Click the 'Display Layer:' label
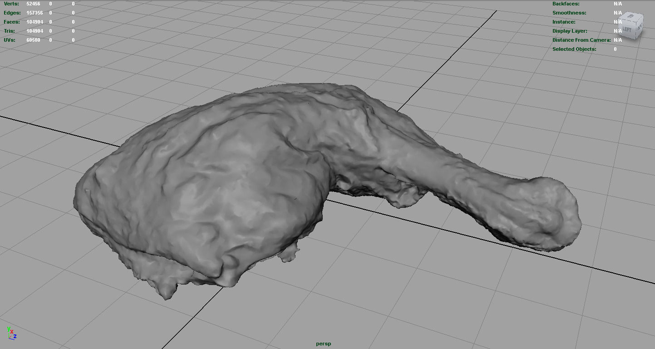Viewport: 655px width, 349px height. click(570, 31)
